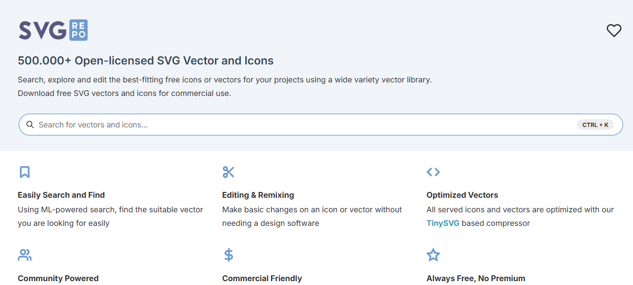Click the 'Community Powered' heading

click(58, 278)
